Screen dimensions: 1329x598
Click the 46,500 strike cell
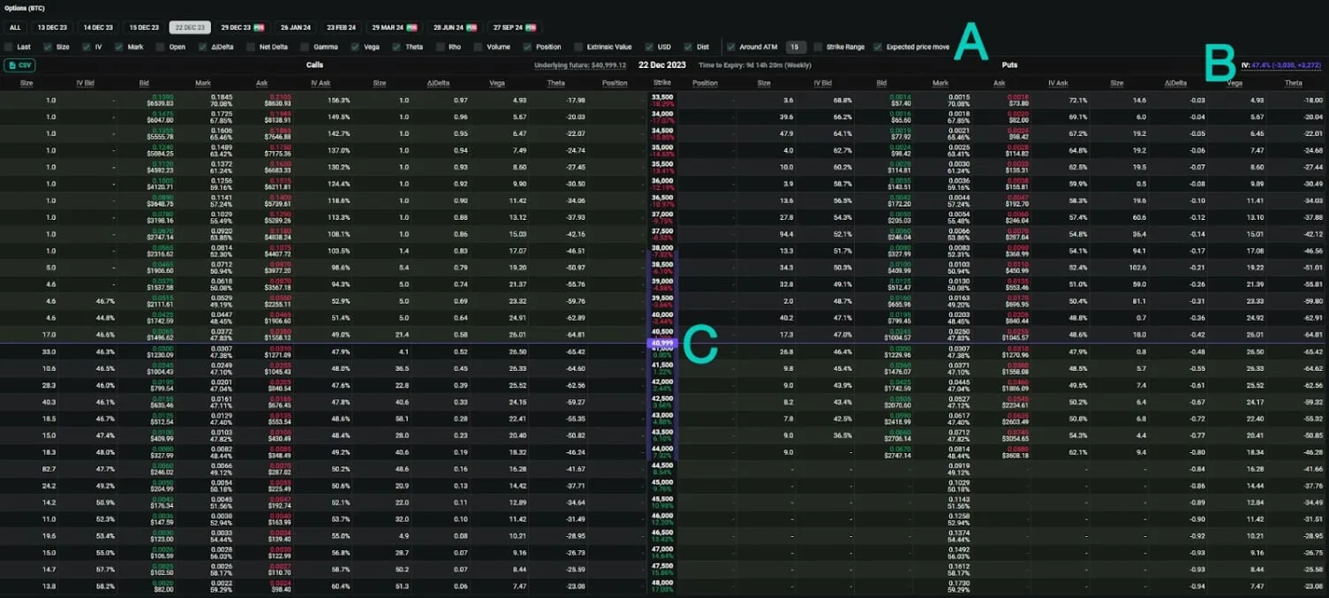[662, 536]
